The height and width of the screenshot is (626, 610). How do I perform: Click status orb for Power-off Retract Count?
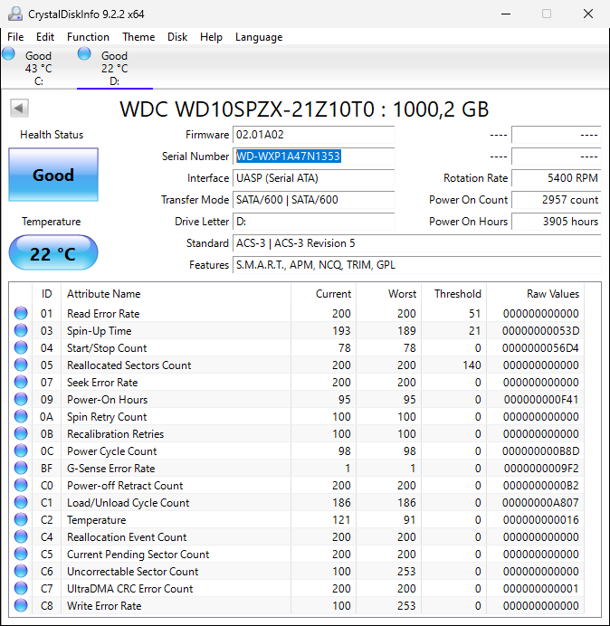pyautogui.click(x=21, y=485)
